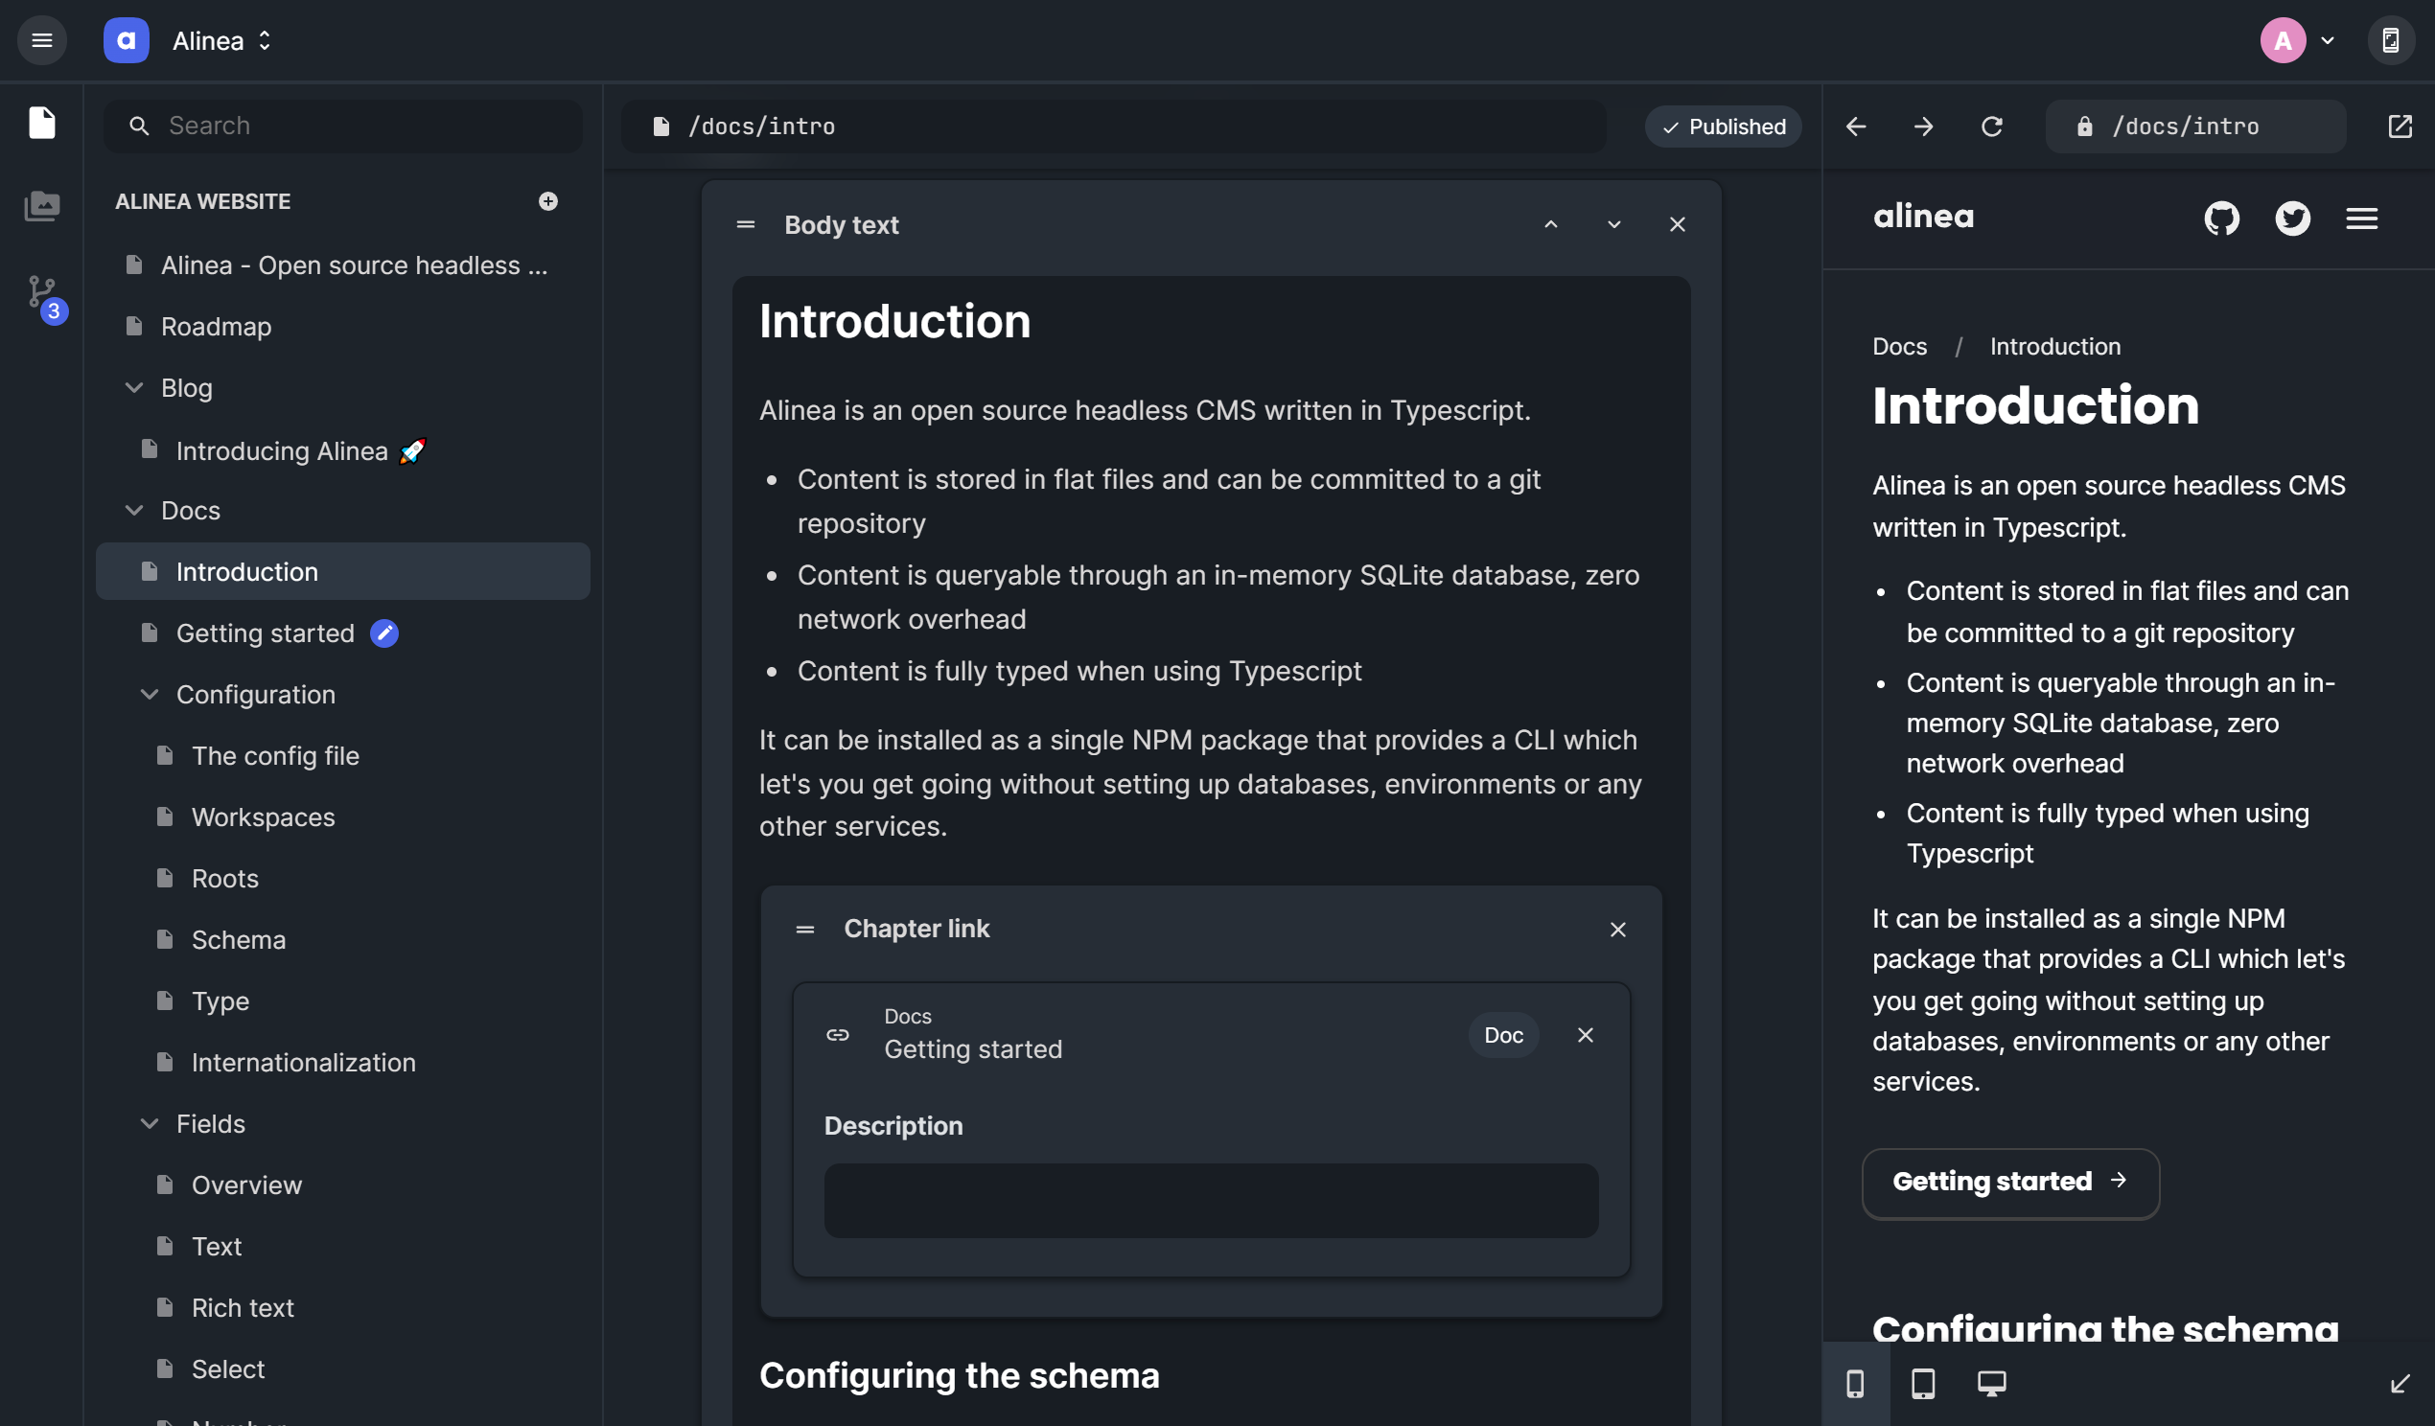Click the draft pencil badge on Getting started
This screenshot has width=2435, height=1426.
click(x=384, y=632)
